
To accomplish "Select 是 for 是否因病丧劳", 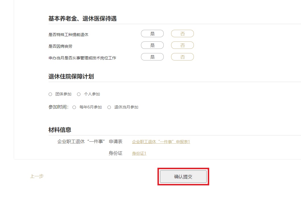I will pos(152,45).
